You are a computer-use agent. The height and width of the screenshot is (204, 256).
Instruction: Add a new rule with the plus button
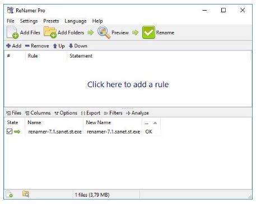(x=13, y=46)
